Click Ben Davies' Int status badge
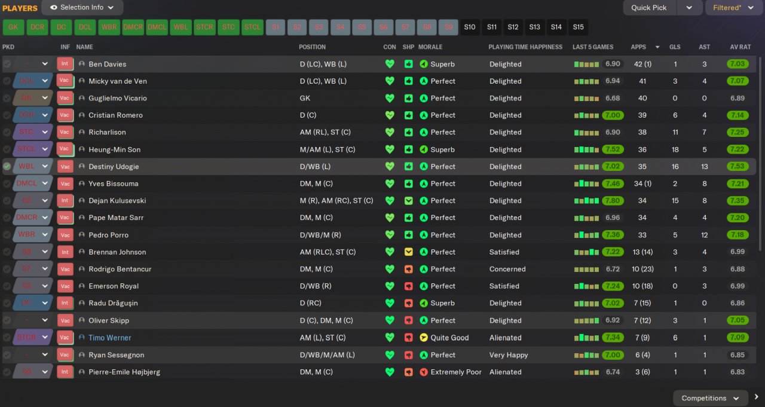Image resolution: width=765 pixels, height=407 pixels. [x=65, y=64]
